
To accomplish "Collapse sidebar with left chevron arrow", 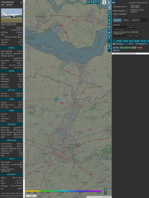I will coord(109,8).
